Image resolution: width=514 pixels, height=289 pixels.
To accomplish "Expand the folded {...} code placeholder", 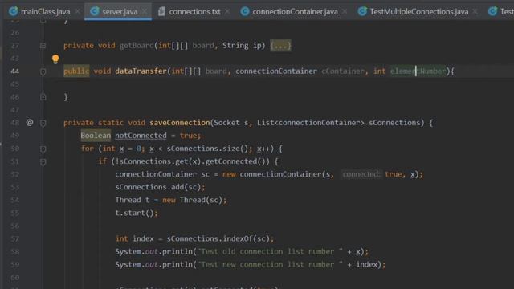I will (280, 46).
